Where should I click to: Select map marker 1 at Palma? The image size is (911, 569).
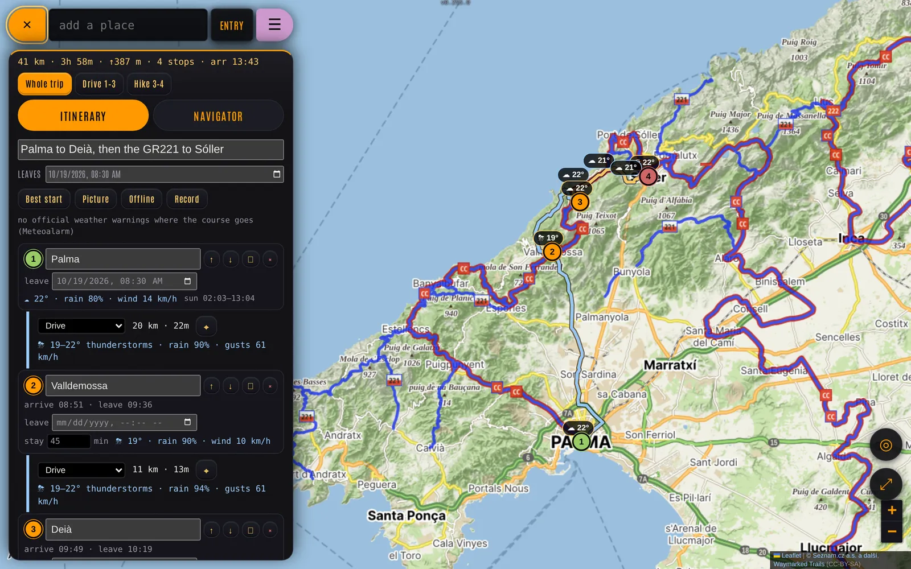click(581, 442)
